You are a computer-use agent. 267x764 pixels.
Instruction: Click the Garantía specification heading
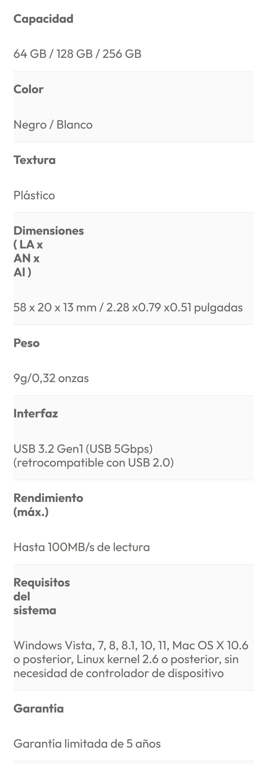click(39, 708)
